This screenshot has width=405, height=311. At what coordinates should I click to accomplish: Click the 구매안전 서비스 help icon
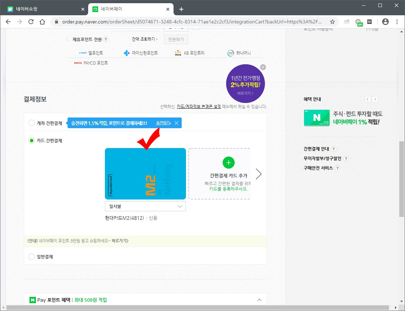click(338, 169)
